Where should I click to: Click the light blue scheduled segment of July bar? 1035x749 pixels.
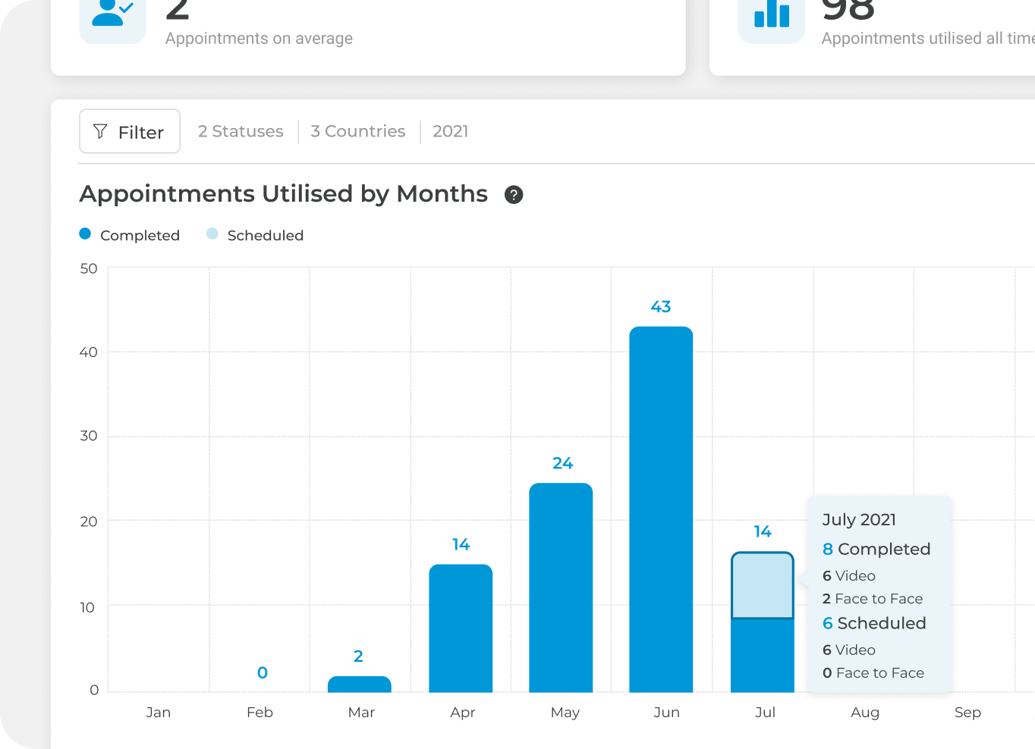[x=763, y=585]
